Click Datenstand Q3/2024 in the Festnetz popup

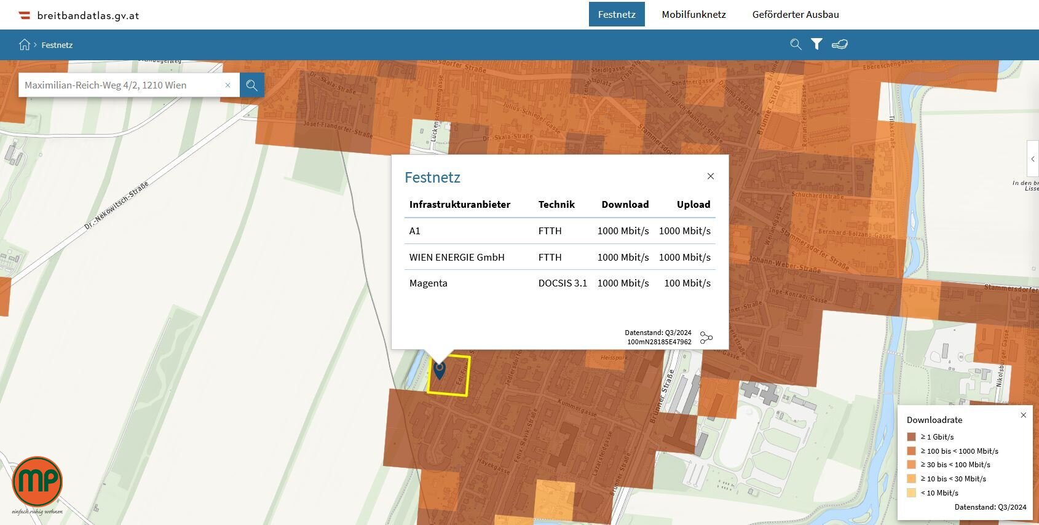coord(658,333)
